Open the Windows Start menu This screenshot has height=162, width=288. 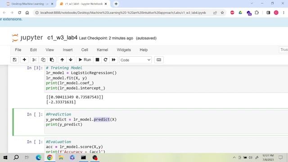pos(5,157)
